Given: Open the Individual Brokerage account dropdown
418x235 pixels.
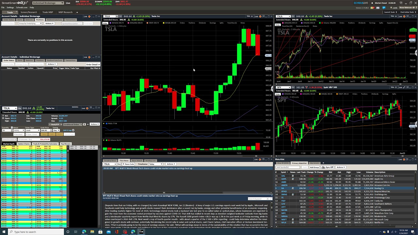Looking at the screenshot, I should (48, 3).
